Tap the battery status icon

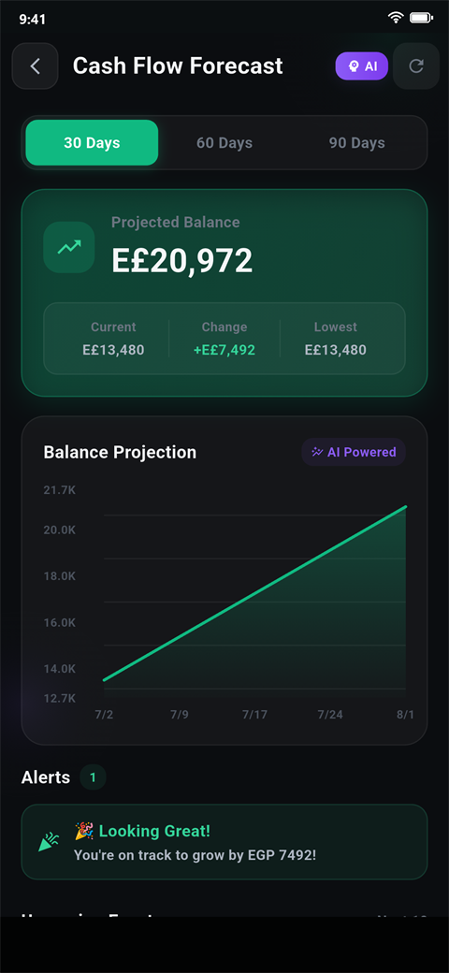click(421, 18)
